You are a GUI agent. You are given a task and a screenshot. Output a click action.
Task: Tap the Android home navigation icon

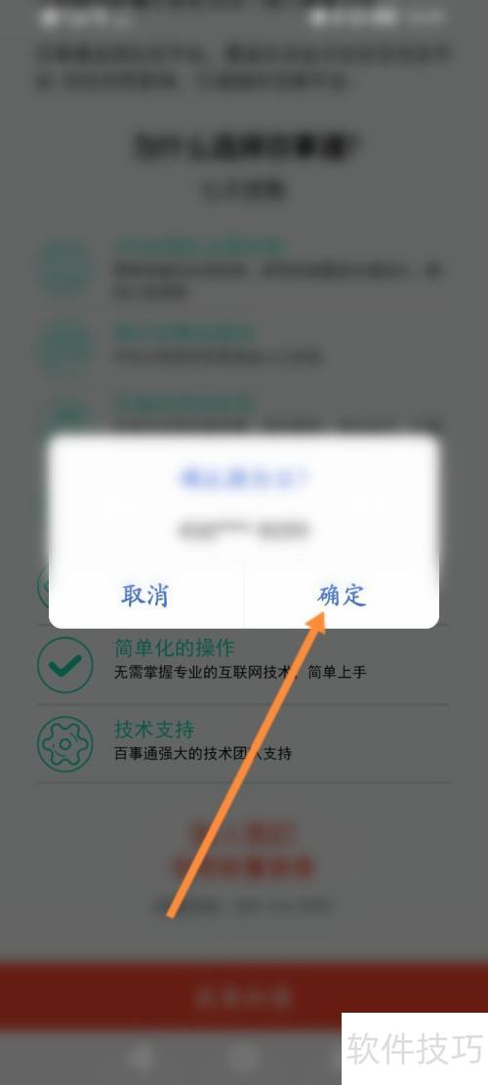point(243,1057)
